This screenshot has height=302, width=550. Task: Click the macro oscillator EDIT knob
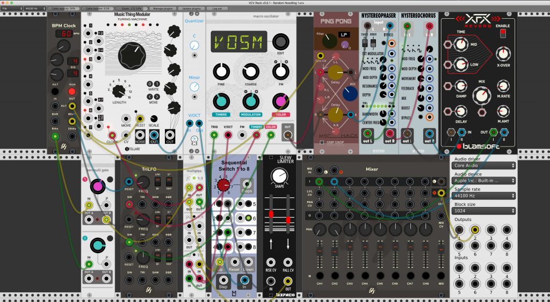(280, 42)
